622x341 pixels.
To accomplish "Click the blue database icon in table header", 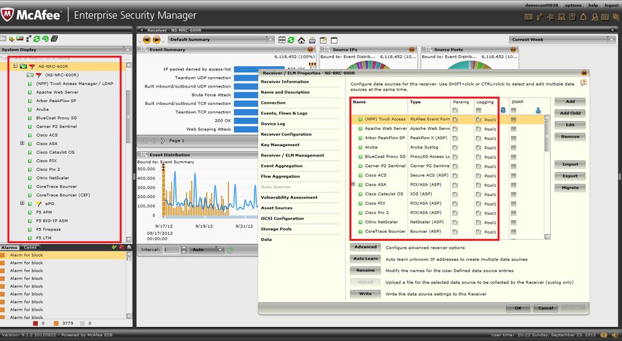I will tap(503, 110).
